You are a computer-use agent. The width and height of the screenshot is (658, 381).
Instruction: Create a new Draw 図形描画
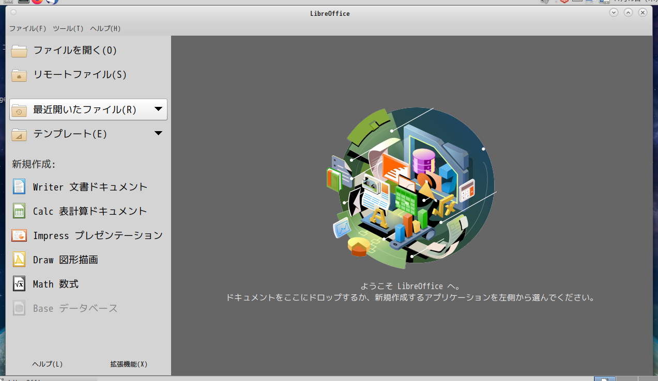click(88, 260)
